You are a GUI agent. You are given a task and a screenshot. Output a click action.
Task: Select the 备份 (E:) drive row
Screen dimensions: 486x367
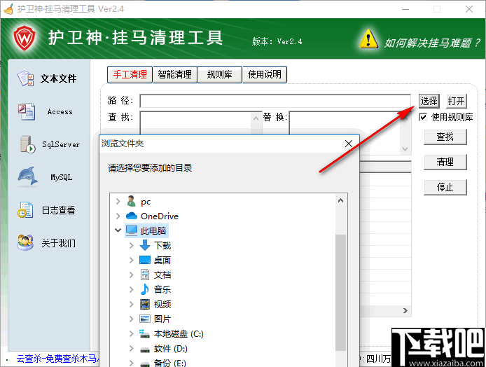pos(163,363)
